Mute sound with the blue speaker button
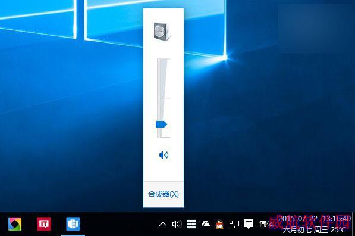Viewport: 355px width, 236px height. click(164, 155)
